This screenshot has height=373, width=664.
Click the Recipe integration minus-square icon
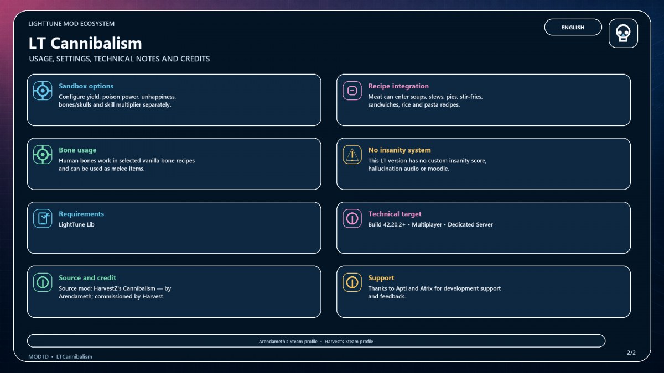(x=352, y=91)
